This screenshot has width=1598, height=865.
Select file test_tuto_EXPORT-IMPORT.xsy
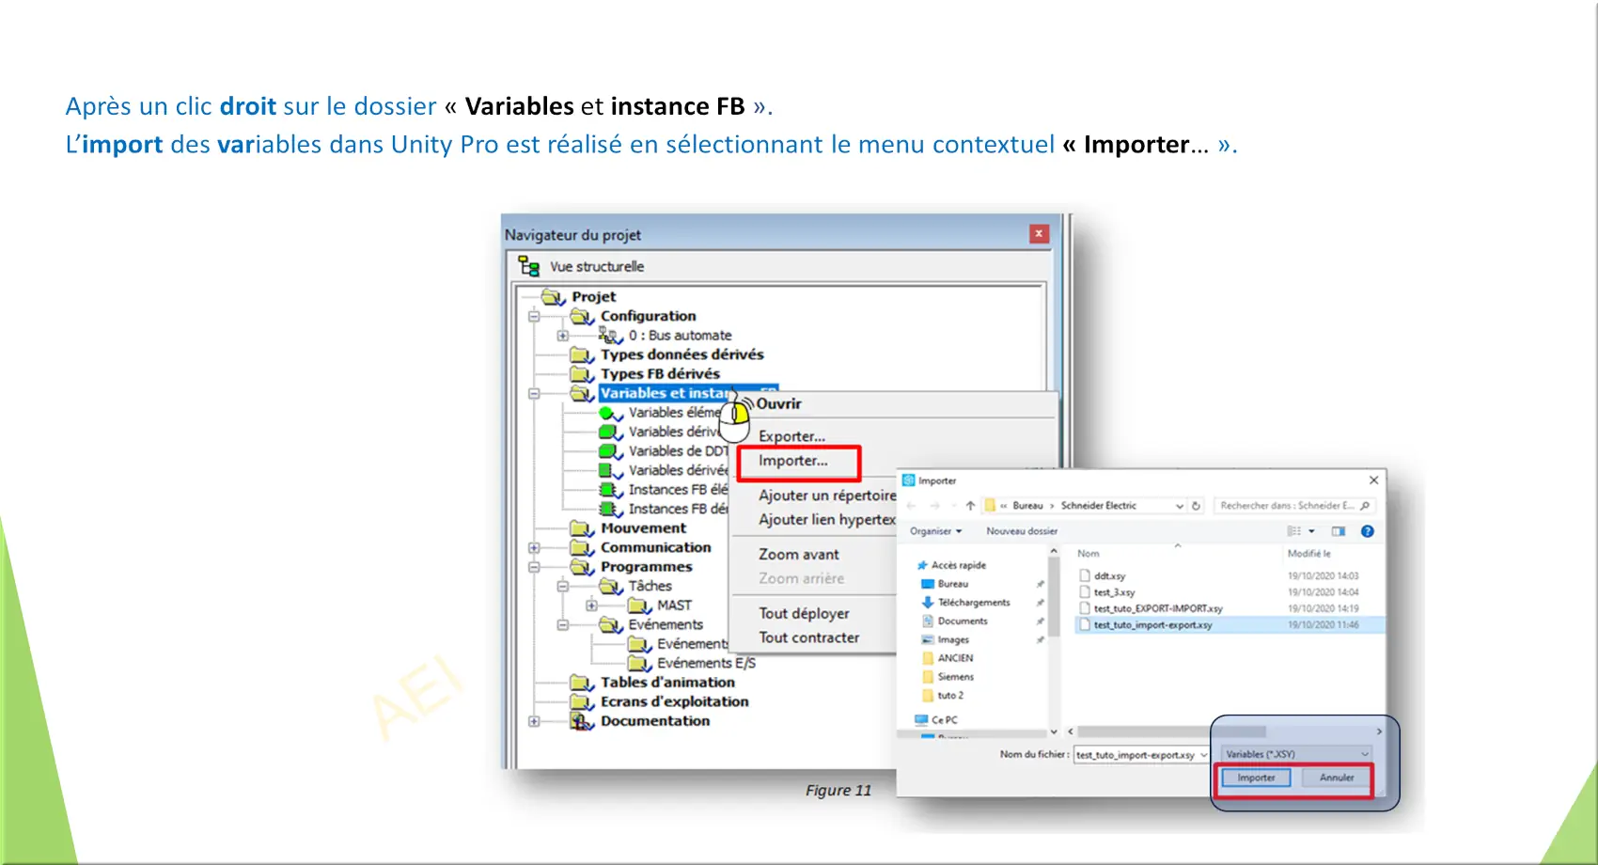pos(1158,608)
